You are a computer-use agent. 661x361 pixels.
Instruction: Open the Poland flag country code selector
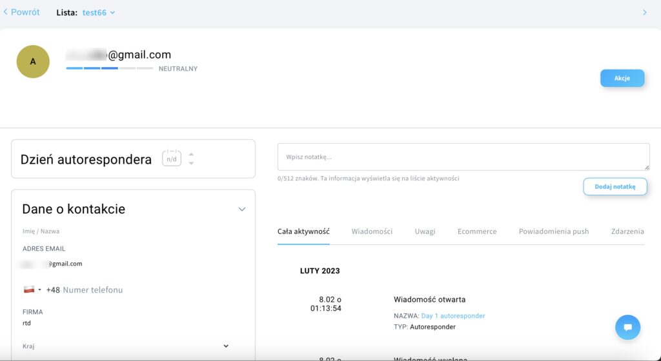(32, 290)
